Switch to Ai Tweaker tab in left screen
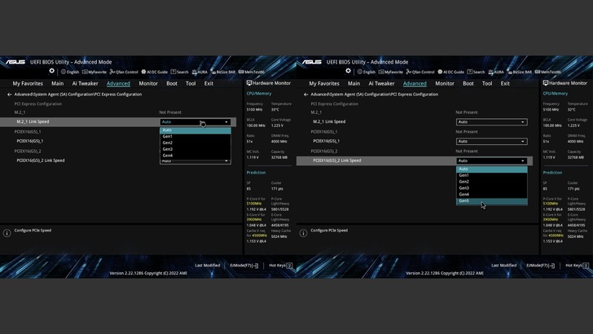 click(86, 83)
